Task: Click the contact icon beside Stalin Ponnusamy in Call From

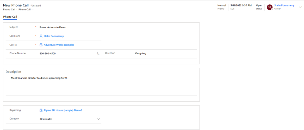Action: (x=41, y=36)
